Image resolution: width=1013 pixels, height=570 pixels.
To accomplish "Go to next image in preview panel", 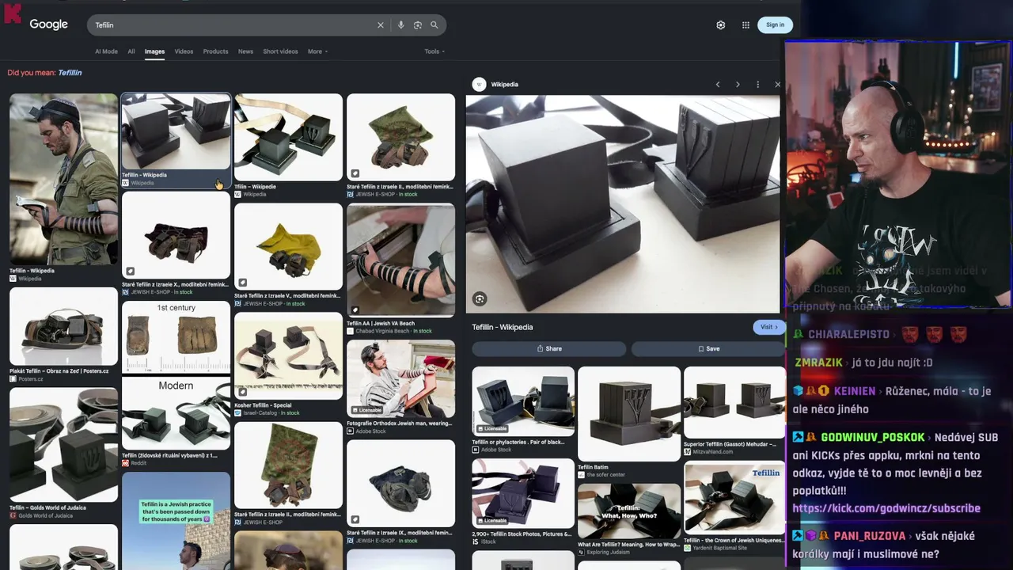I will 738,85.
